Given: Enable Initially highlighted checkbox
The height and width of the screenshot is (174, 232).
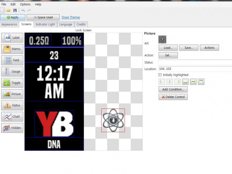Looking at the screenshot, I should (160, 75).
